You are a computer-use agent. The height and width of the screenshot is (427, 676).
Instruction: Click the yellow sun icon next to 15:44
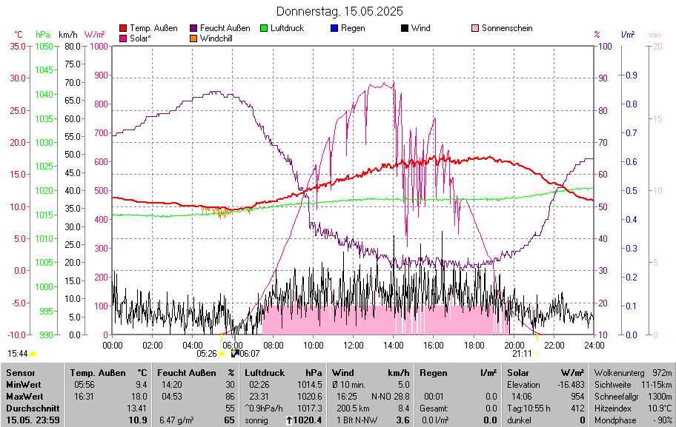pyautogui.click(x=33, y=354)
